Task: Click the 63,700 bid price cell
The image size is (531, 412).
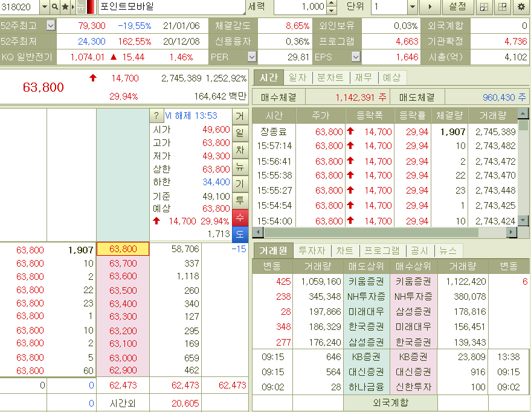Action: (123, 263)
